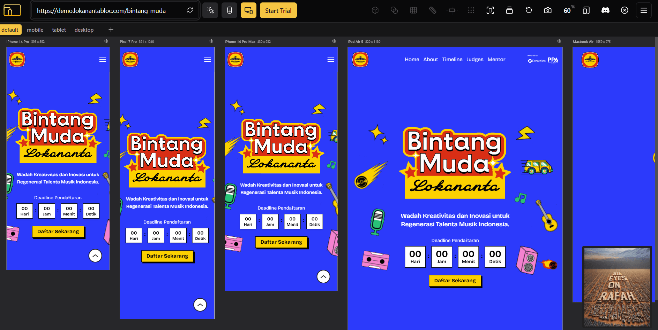Take a screenshot of all devices

(x=547, y=10)
